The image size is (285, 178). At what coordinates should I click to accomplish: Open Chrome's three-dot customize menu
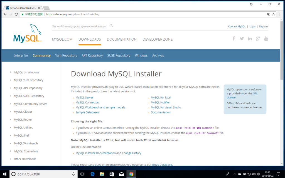[x=279, y=14]
